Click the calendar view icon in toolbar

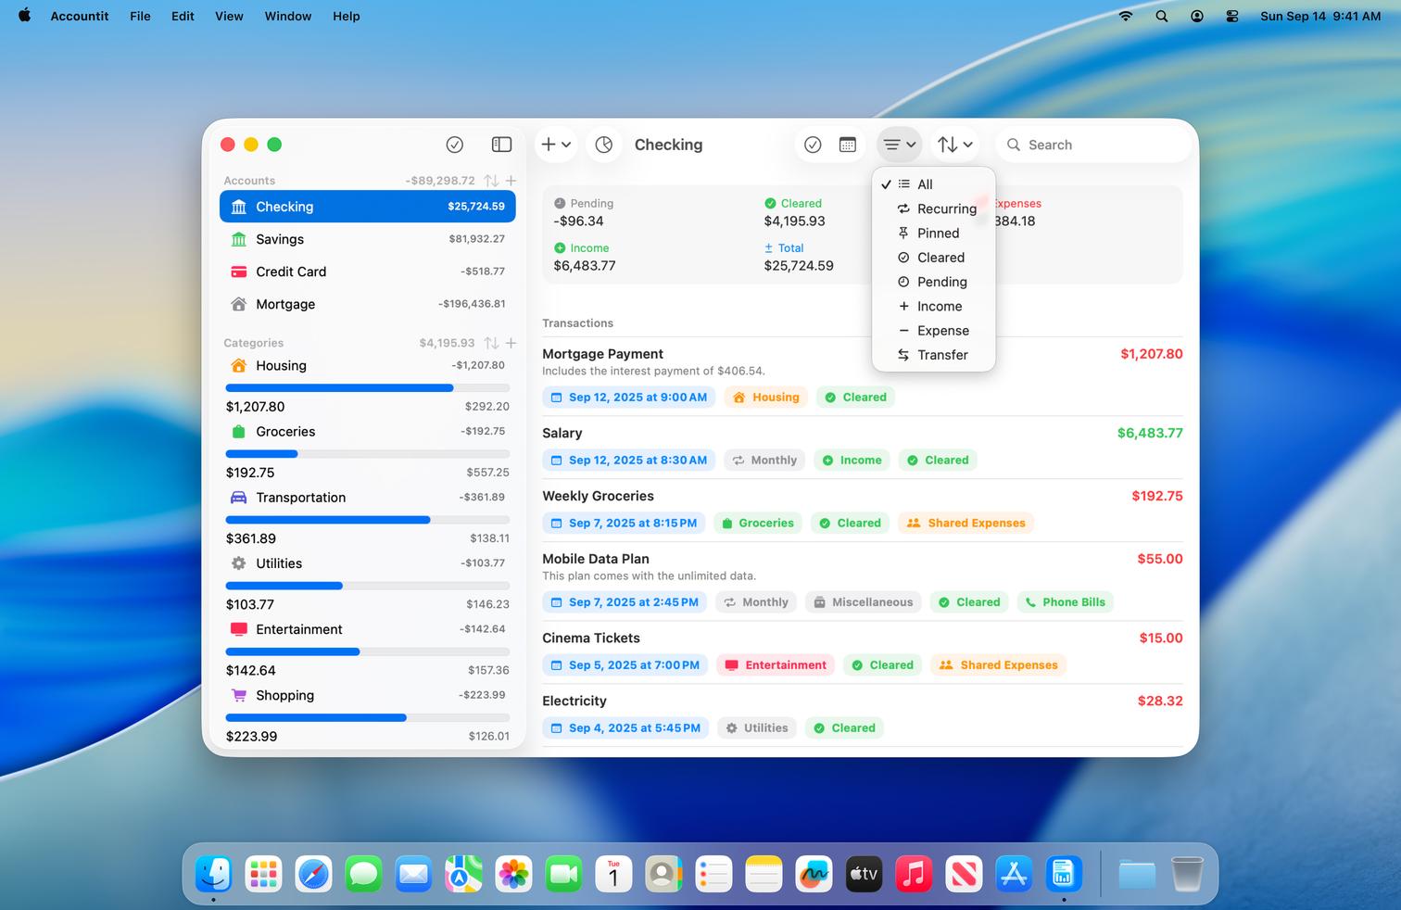click(x=848, y=145)
